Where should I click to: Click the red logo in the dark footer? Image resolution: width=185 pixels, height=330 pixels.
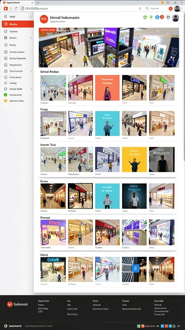click(x=10, y=304)
